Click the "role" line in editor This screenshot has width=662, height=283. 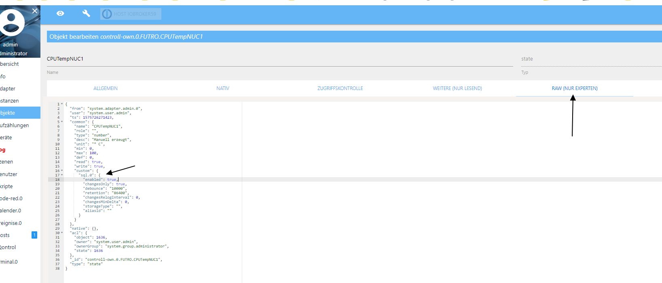(86, 131)
